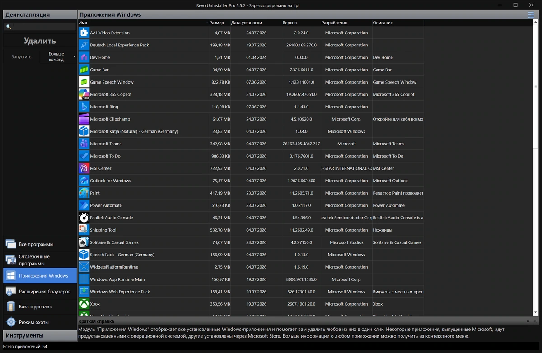Click the Редактор Paint description cell
Screen dimensions: 542x353
click(398, 193)
